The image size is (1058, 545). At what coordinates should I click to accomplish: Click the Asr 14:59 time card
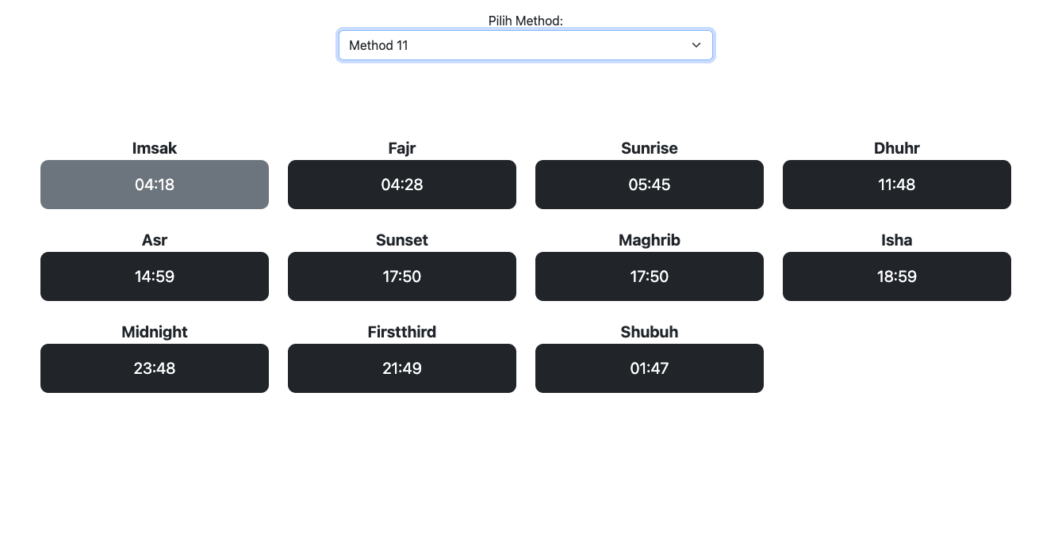[155, 276]
